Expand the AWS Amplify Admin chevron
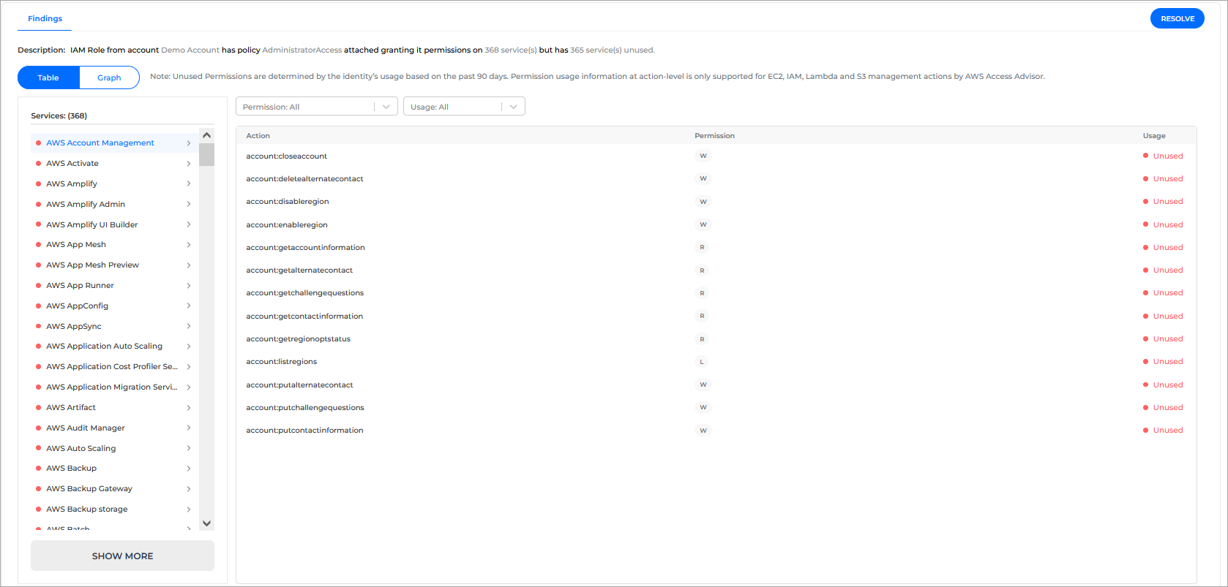The height and width of the screenshot is (587, 1228). pyautogui.click(x=189, y=205)
